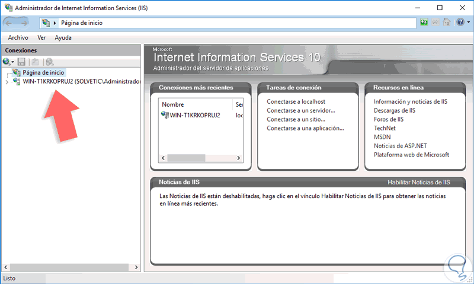Screen dimensions: 474x284
Task: Click Habilitar Noticias de IIS link
Action: coord(419,182)
